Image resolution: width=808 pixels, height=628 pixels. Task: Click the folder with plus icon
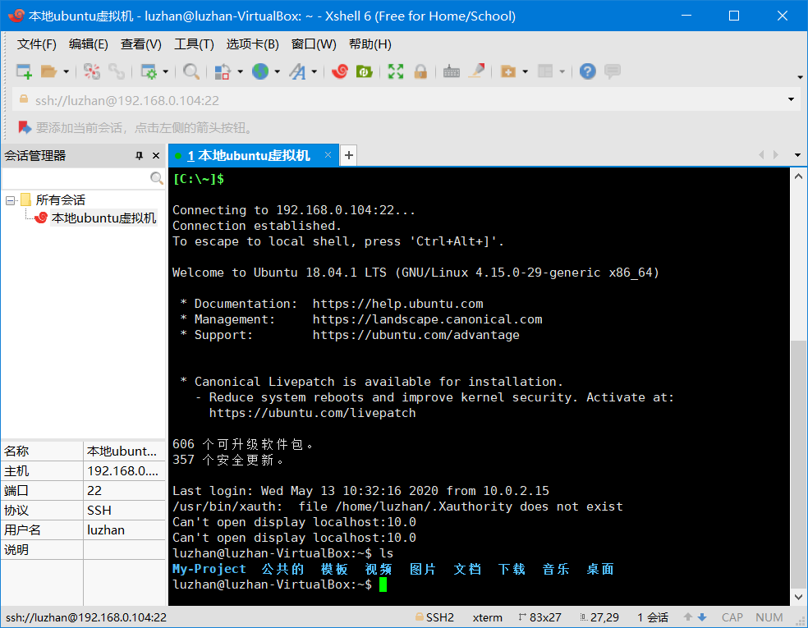[508, 71]
